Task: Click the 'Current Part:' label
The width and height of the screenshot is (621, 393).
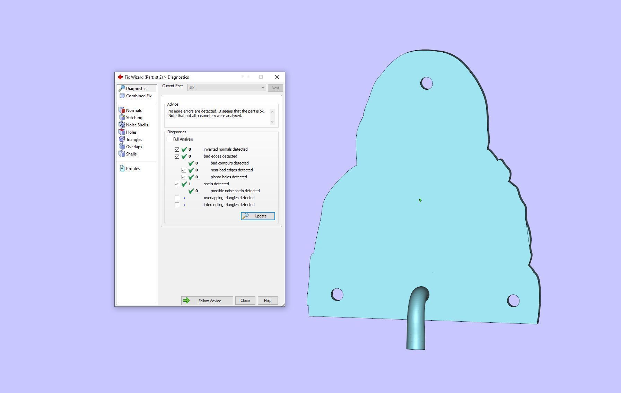Action: pos(172,86)
